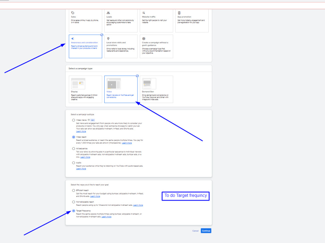Click the checkmark on Awareness and consideration card

pyautogui.click(x=102, y=35)
